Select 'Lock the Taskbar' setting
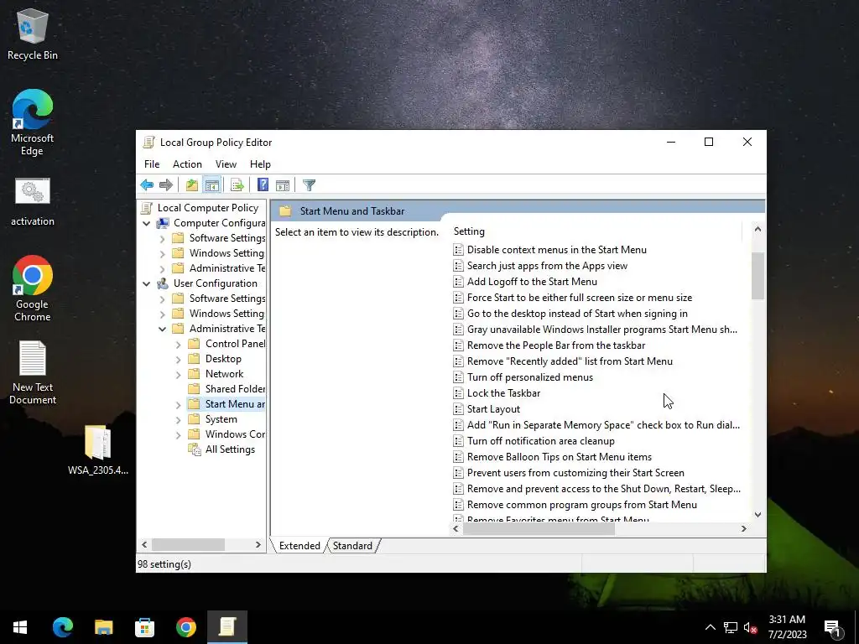Image resolution: width=859 pixels, height=644 pixels. pyautogui.click(x=503, y=393)
